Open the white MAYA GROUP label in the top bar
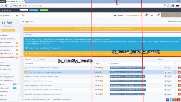 click(24, 10)
